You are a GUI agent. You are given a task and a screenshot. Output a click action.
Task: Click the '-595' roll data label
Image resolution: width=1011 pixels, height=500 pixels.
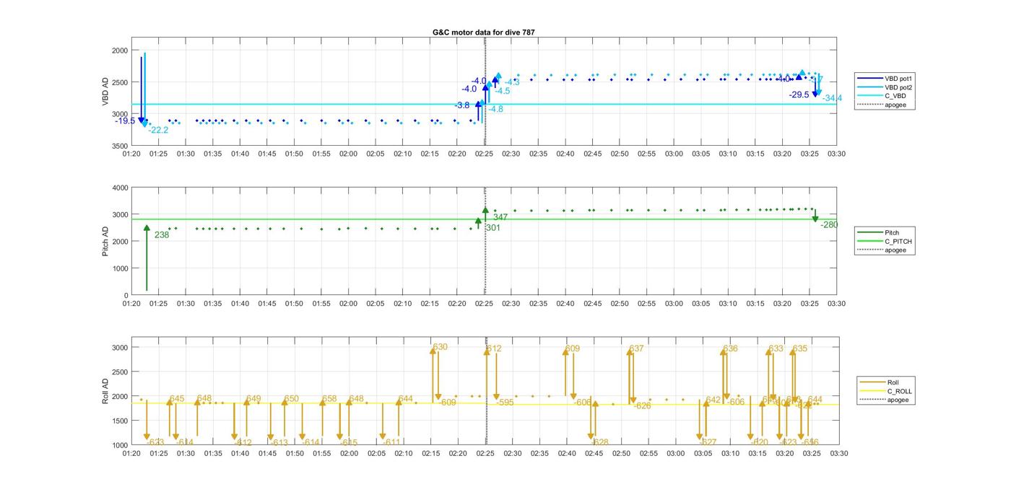(505, 403)
